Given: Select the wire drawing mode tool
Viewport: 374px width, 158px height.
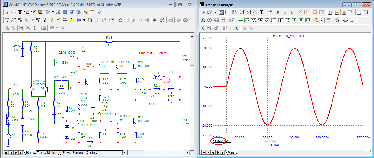Looking at the screenshot, I should tap(27, 12).
